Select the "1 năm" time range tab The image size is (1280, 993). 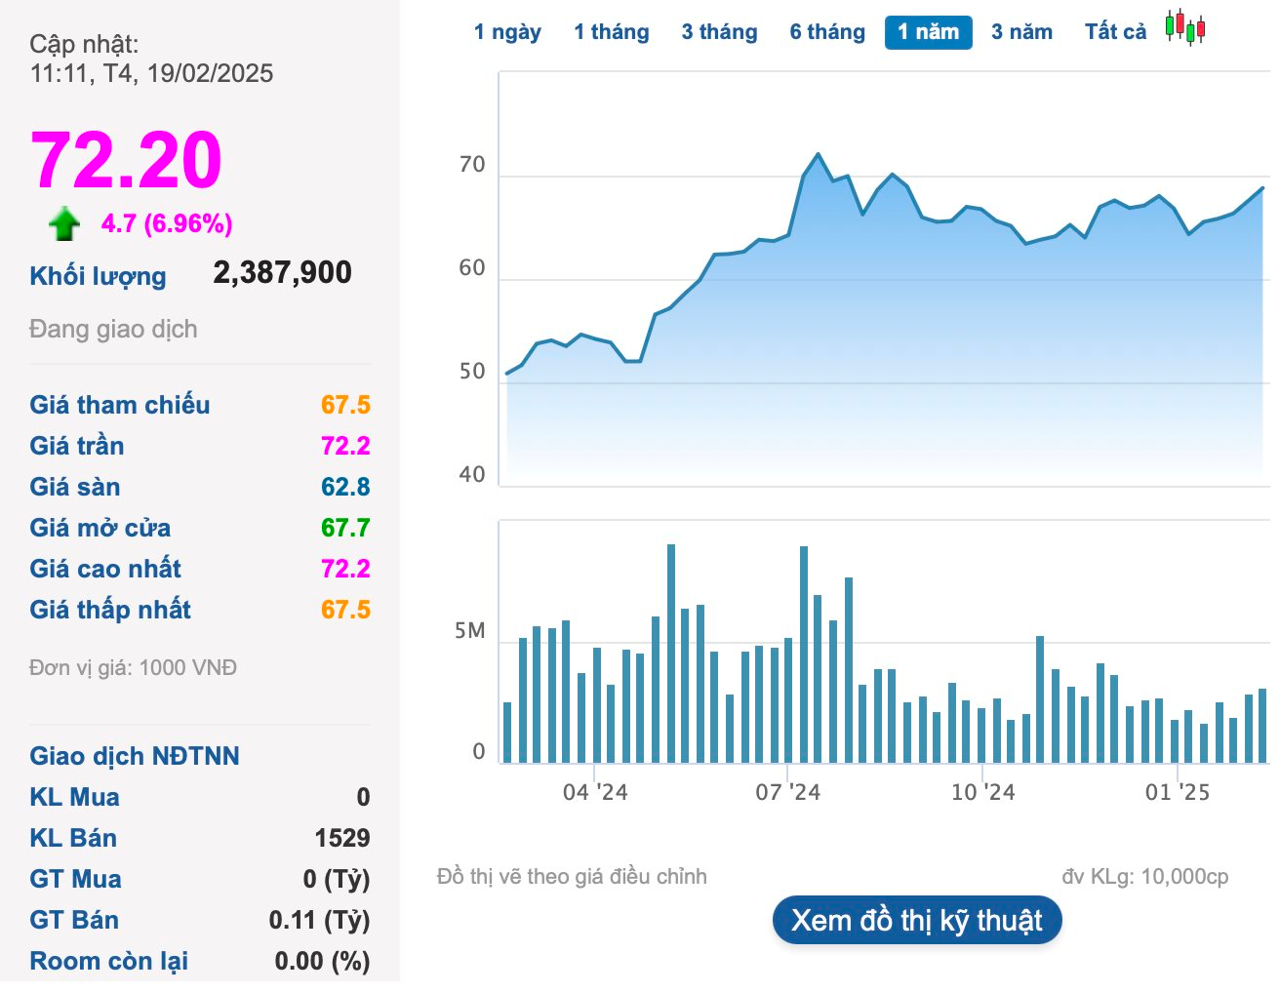(x=929, y=32)
